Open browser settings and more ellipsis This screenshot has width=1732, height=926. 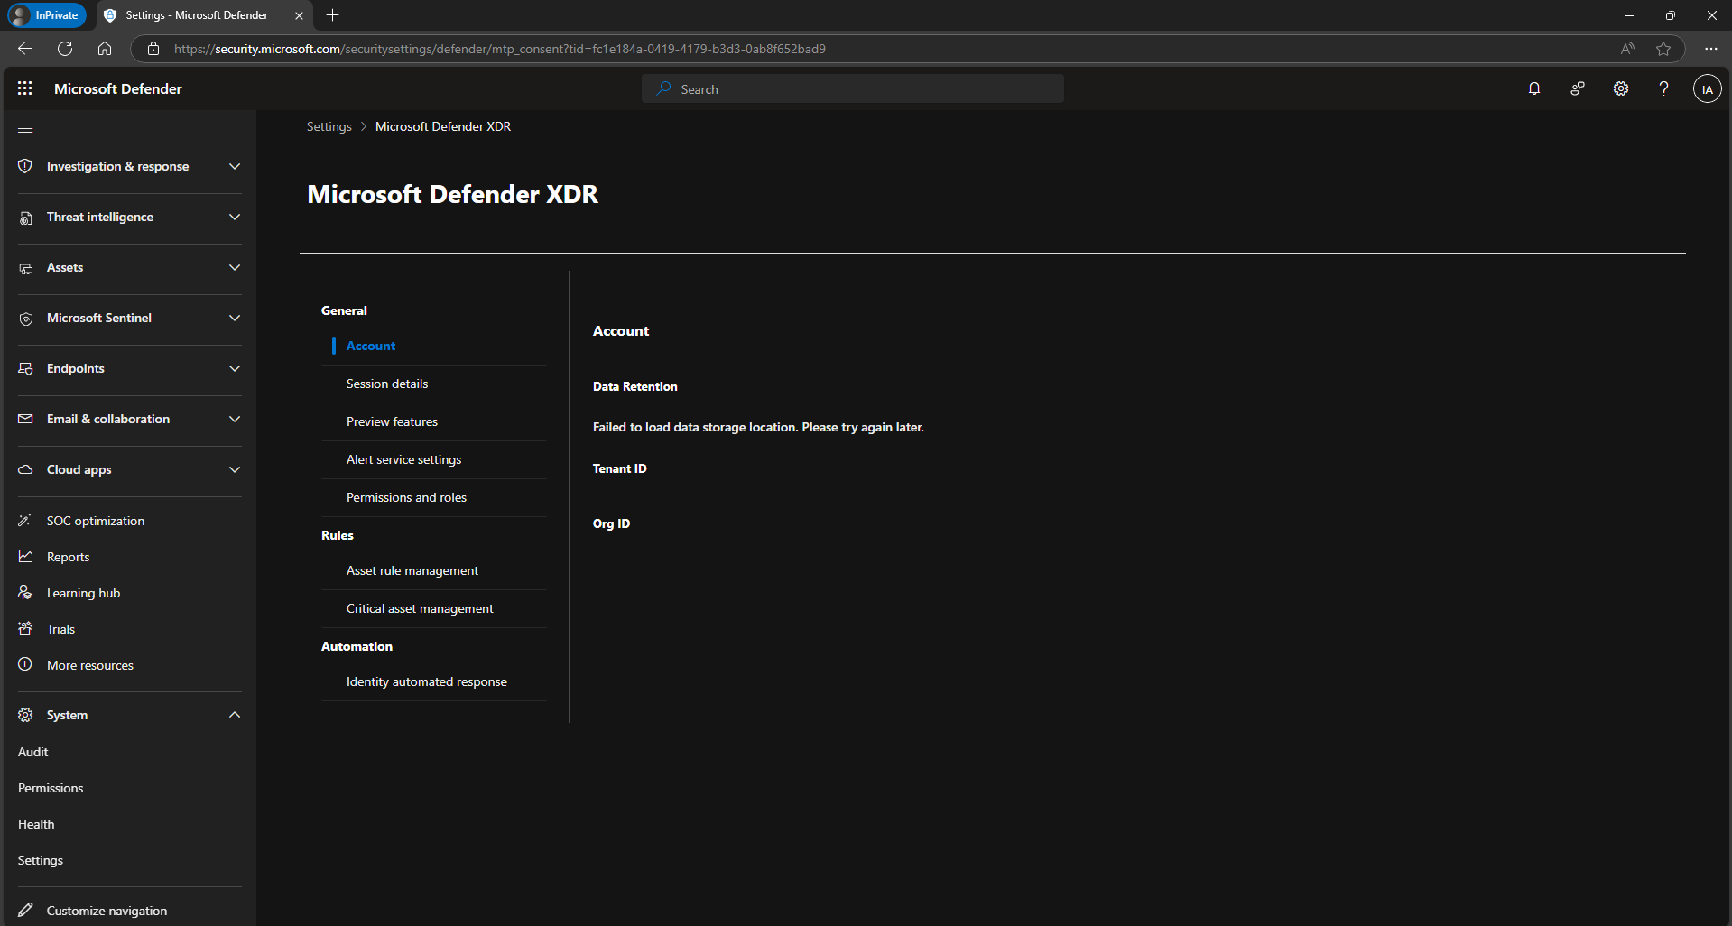[1711, 49]
